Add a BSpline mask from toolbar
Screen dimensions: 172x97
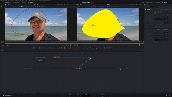point(82,48)
